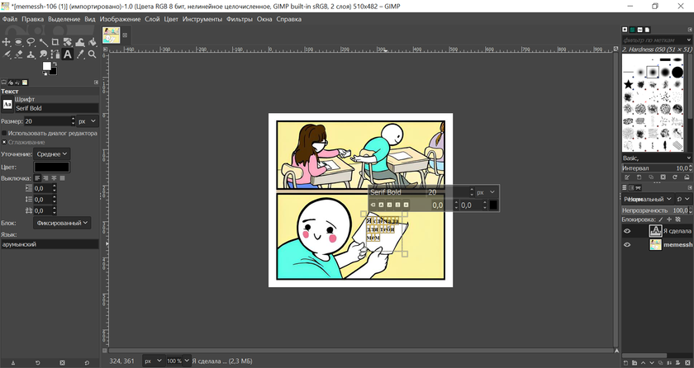Click the image tab thumbnail
The image size is (694, 368).
111,35
